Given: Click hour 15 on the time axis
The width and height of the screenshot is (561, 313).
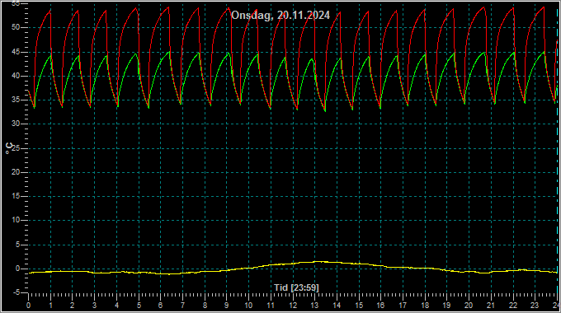Looking at the screenshot, I should click(x=359, y=306).
